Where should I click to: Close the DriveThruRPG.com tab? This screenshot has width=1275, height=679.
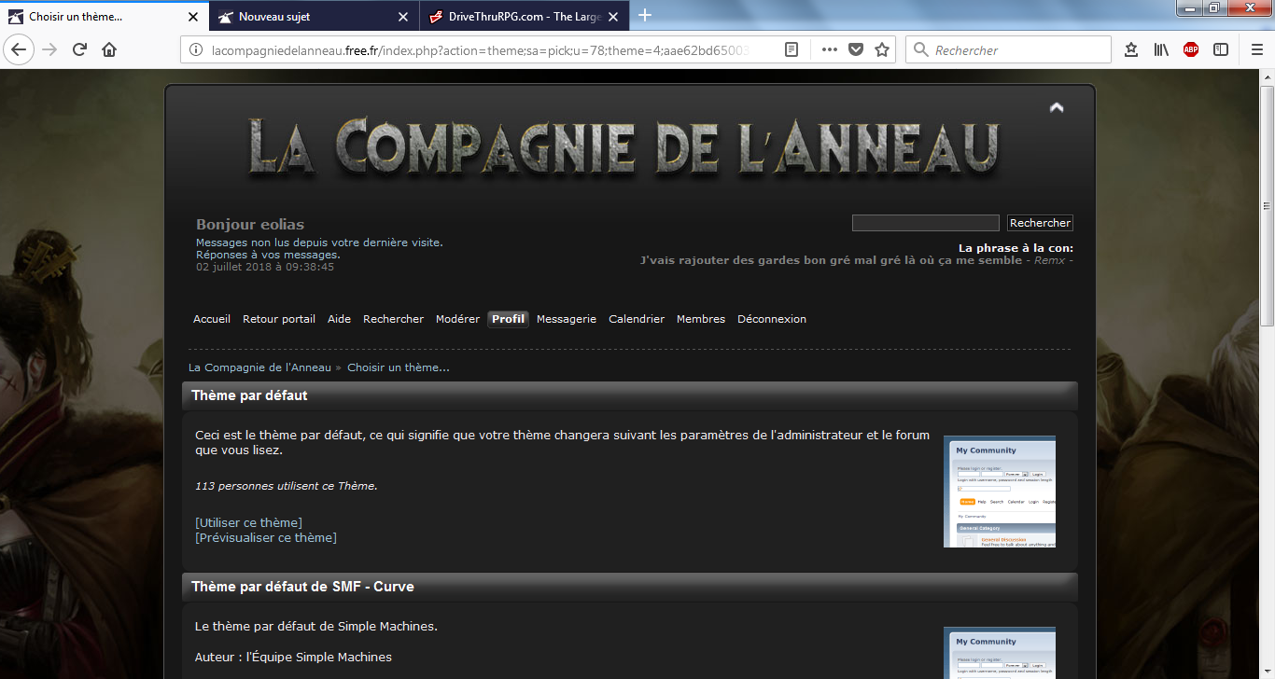[x=613, y=17]
